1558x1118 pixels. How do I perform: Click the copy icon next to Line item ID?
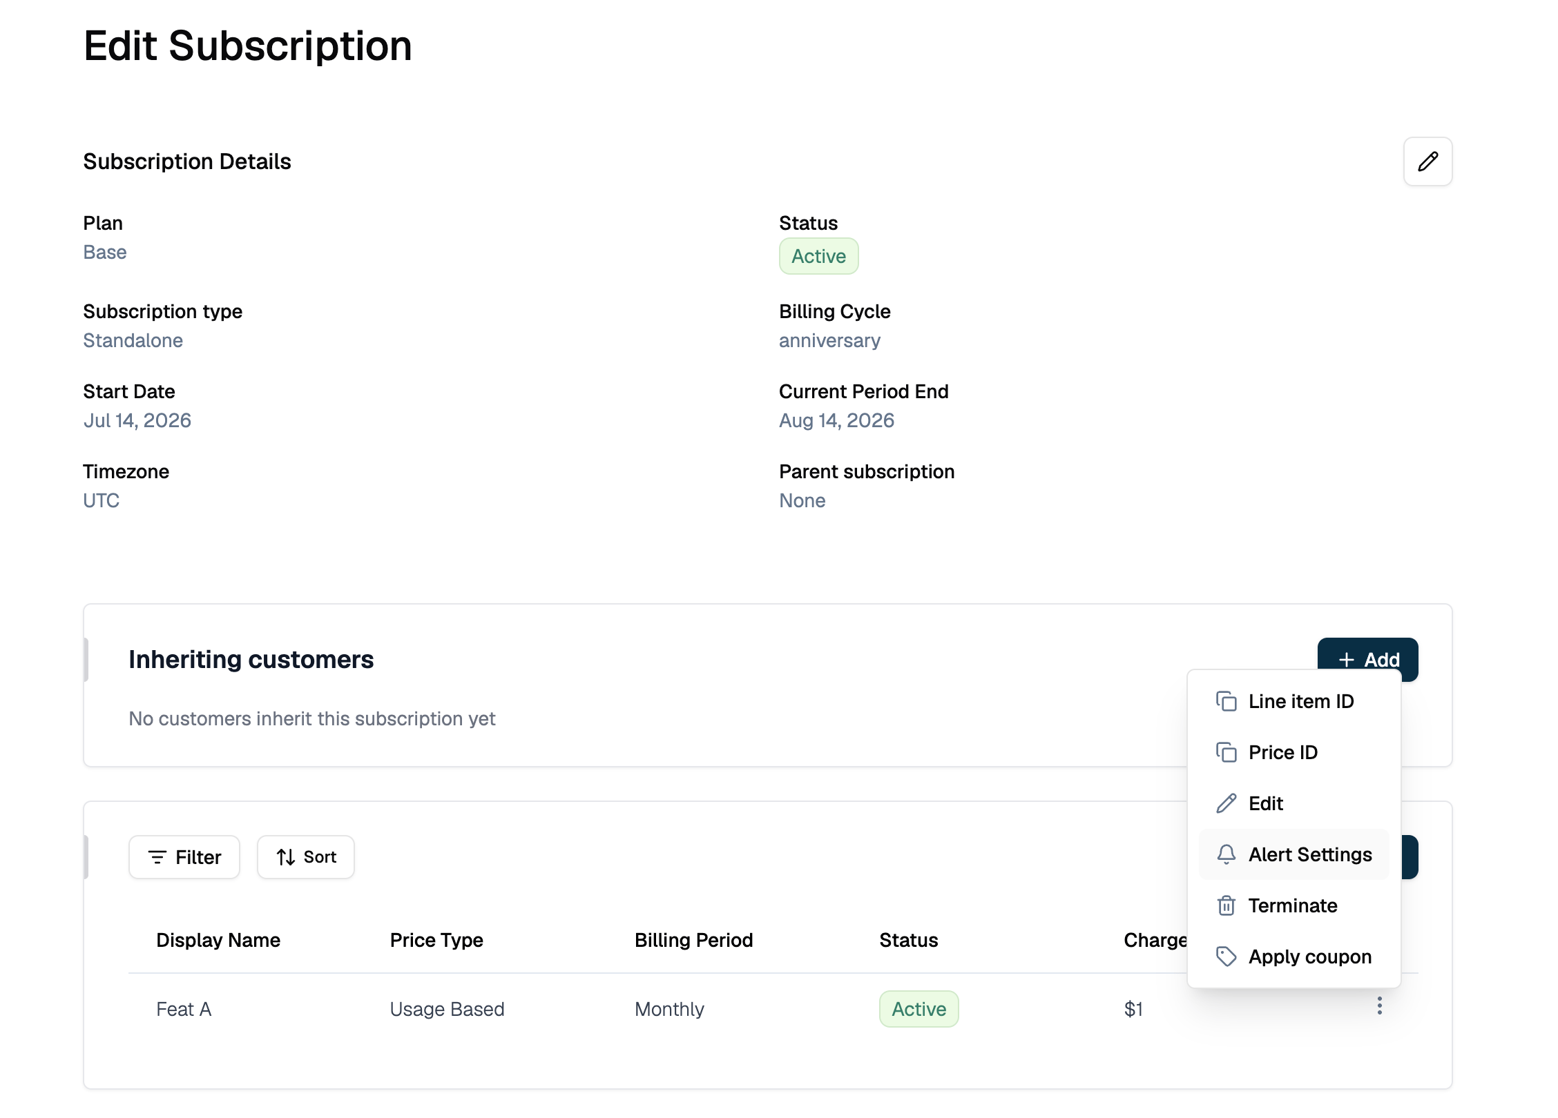pyautogui.click(x=1226, y=701)
